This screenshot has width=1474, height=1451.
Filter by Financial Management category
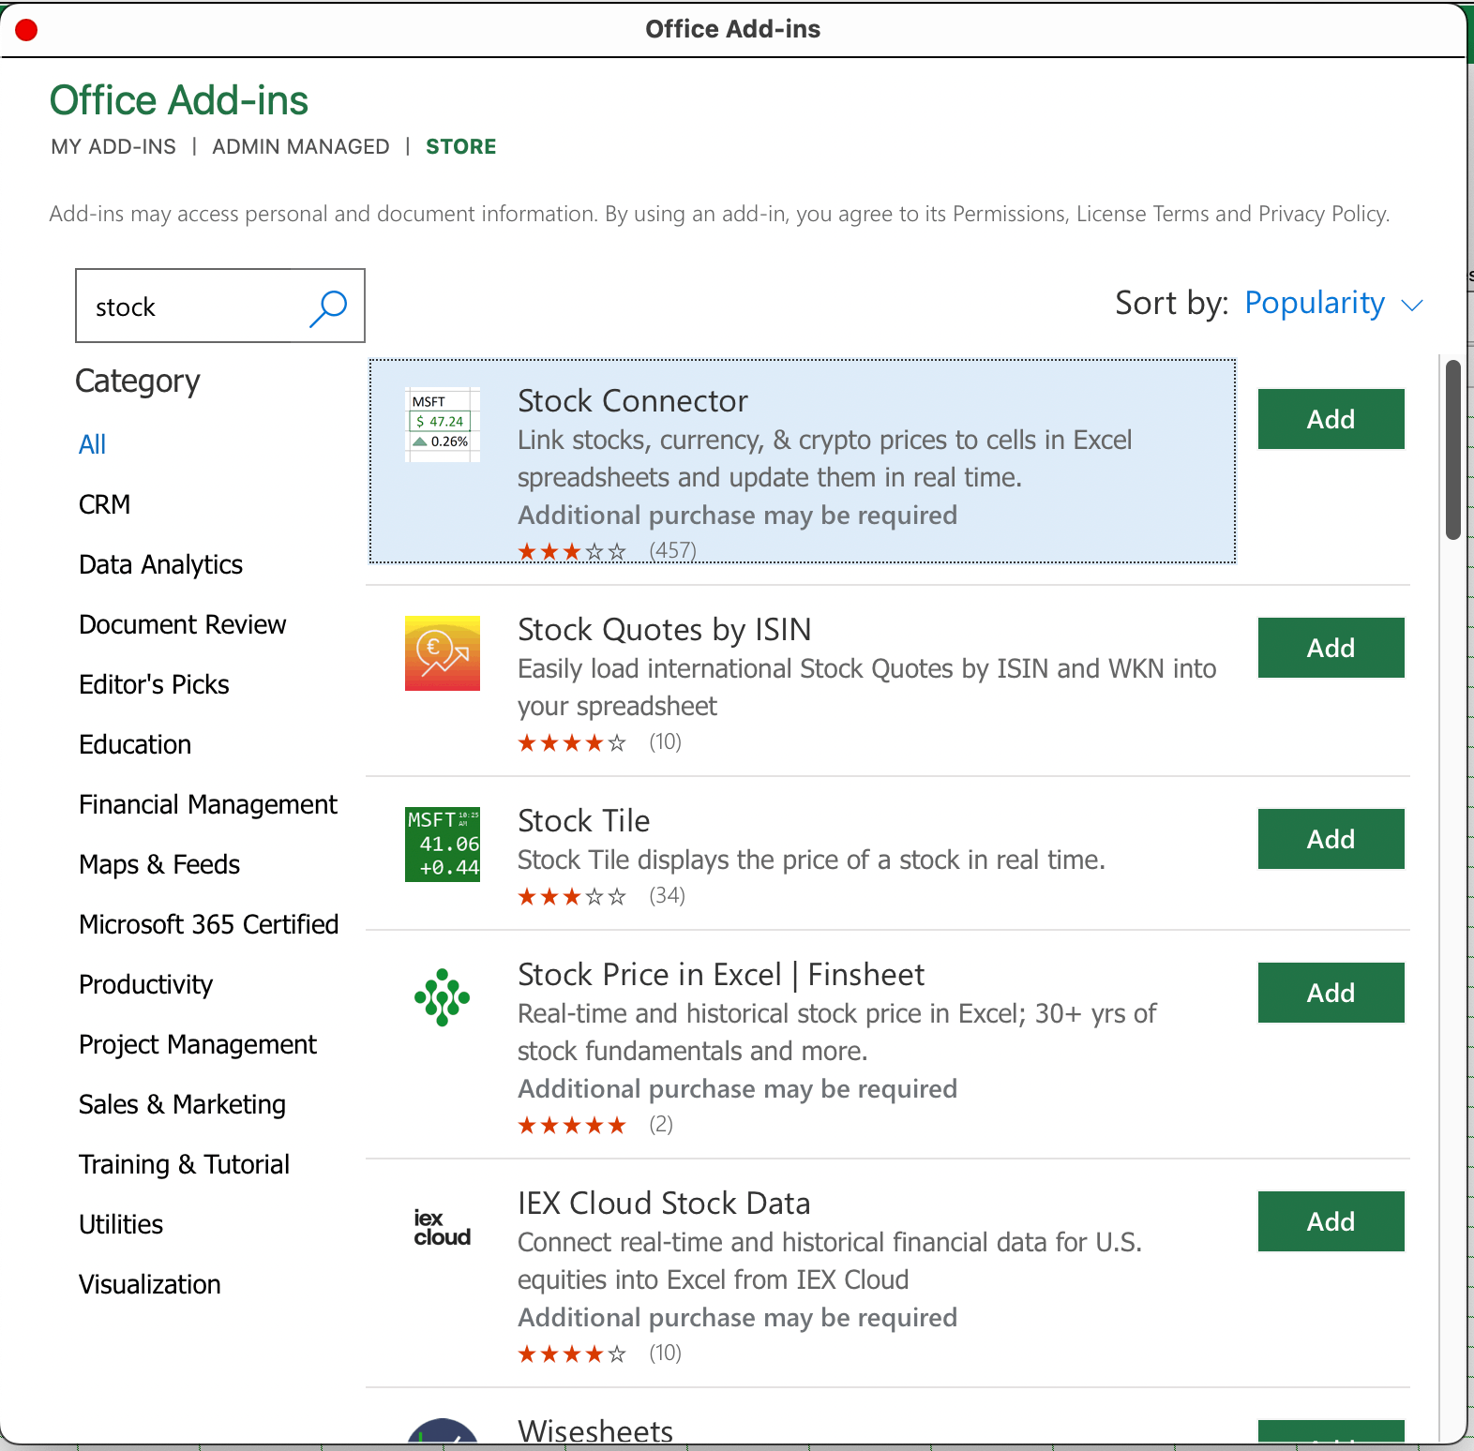pos(208,804)
